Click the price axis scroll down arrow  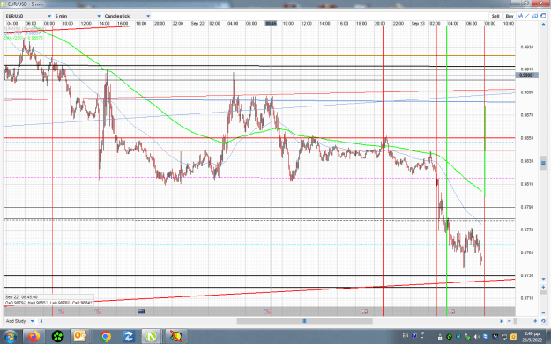pos(543,279)
